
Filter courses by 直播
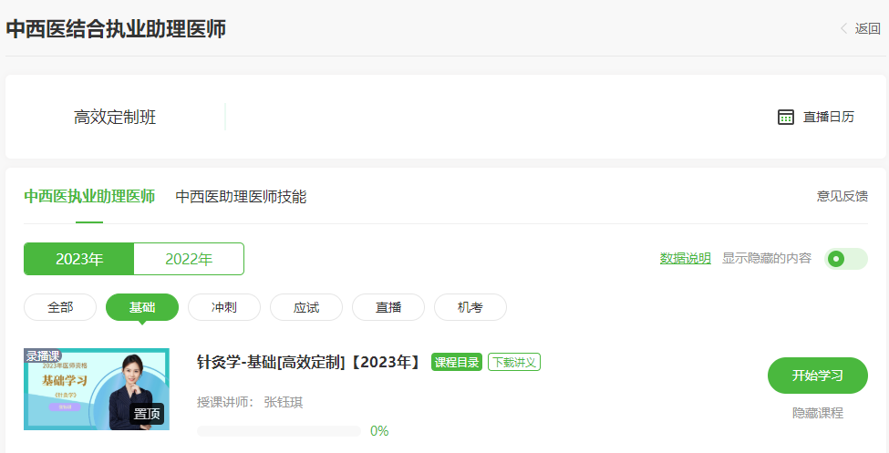(388, 307)
